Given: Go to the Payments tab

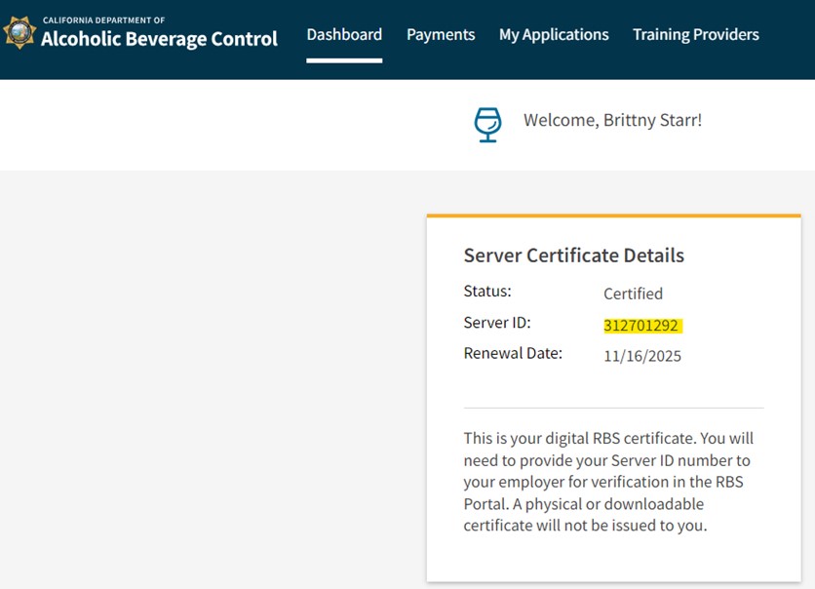Looking at the screenshot, I should (441, 35).
